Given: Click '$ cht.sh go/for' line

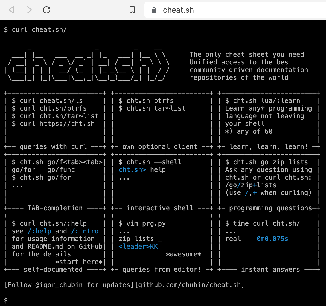Looking at the screenshot, I should point(41,177).
